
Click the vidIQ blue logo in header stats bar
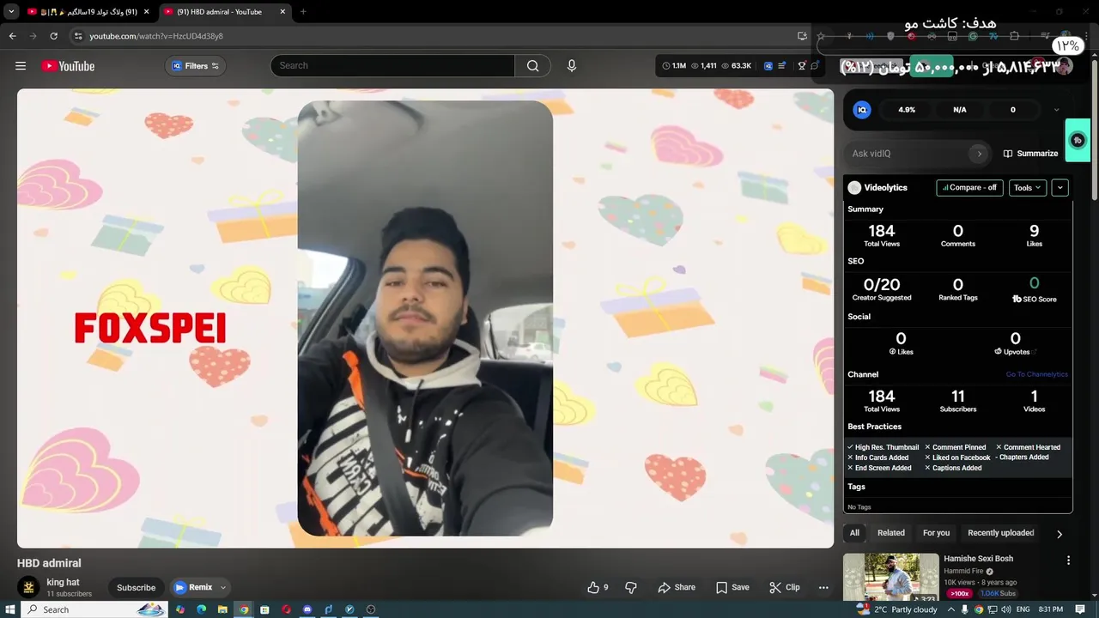768,66
